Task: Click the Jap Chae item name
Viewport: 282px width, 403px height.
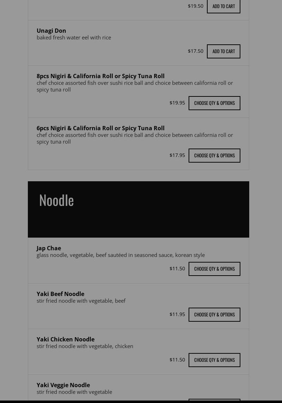Action: (49, 248)
